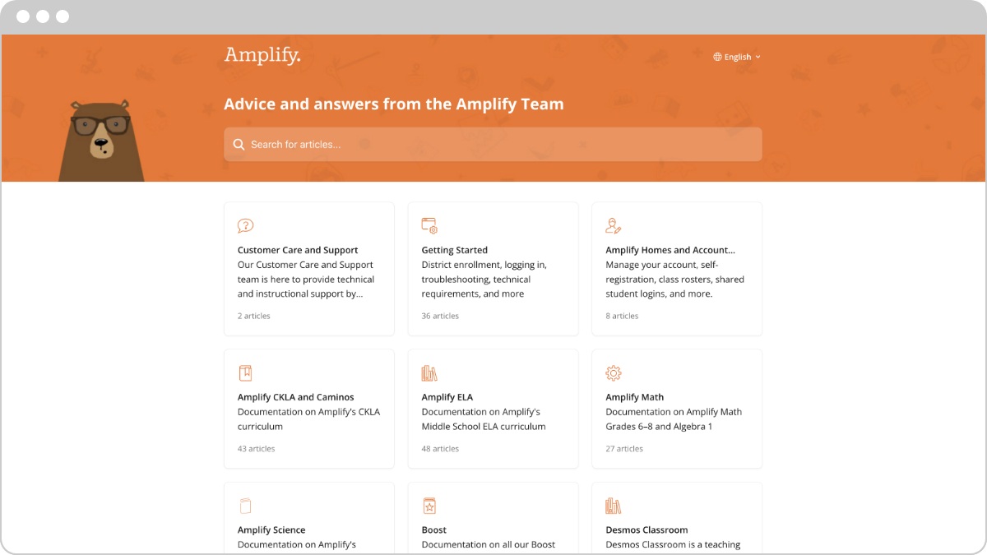The width and height of the screenshot is (987, 555).
Task: Click the Amplify logo
Action: click(262, 55)
